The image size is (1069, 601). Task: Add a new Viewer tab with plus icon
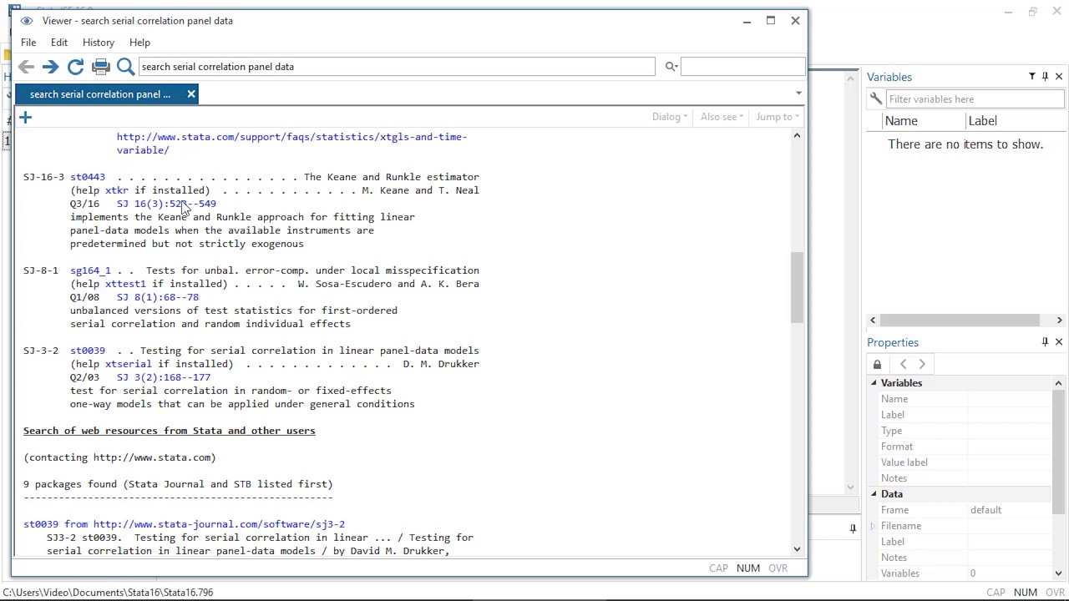[25, 118]
